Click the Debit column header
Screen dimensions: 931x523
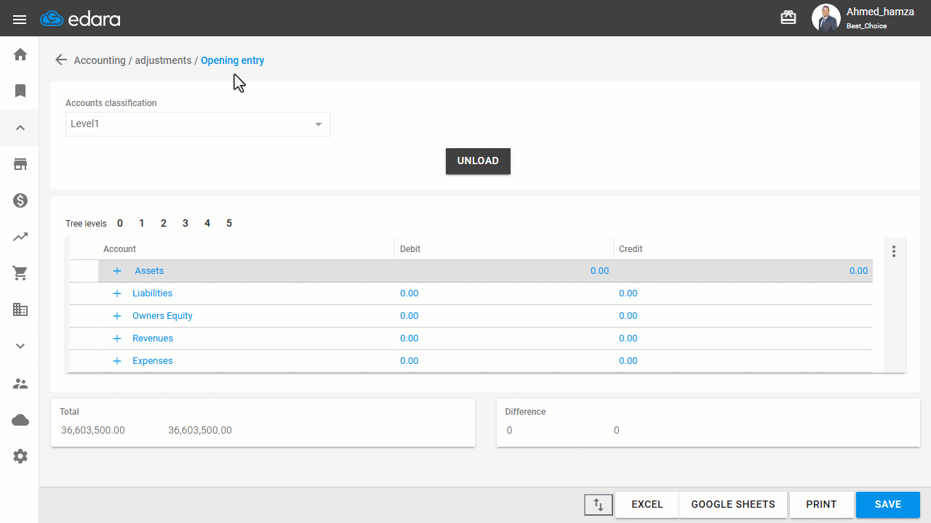tap(410, 249)
